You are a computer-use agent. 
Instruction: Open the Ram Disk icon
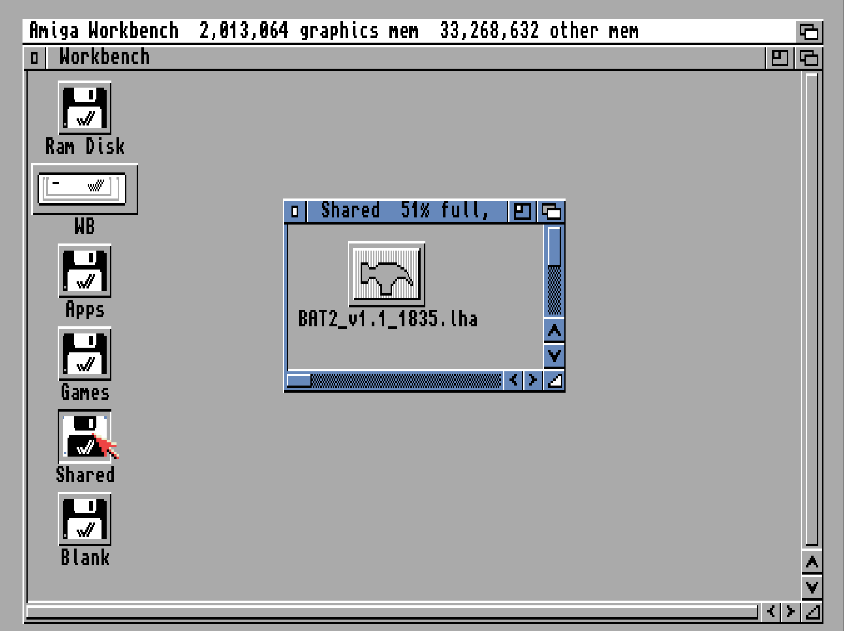click(x=85, y=108)
